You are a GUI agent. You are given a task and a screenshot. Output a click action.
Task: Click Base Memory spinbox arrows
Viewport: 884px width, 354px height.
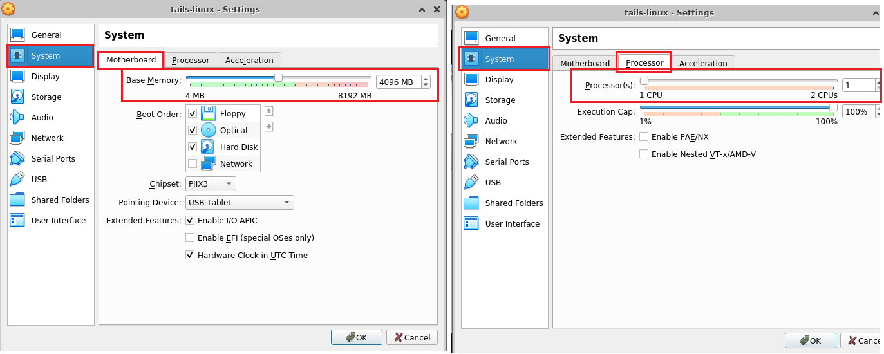tap(426, 82)
